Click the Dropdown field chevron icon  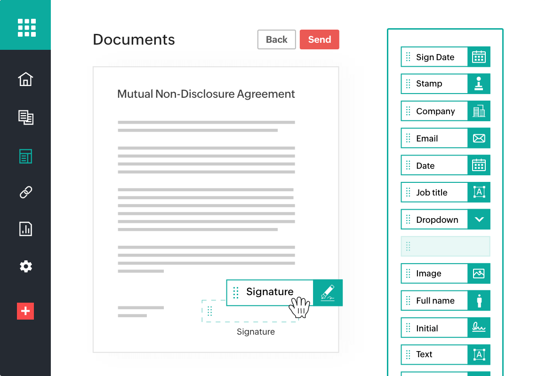(x=479, y=219)
